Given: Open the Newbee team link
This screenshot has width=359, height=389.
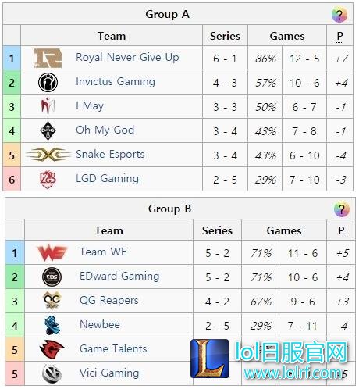Looking at the screenshot, I should [x=100, y=324].
